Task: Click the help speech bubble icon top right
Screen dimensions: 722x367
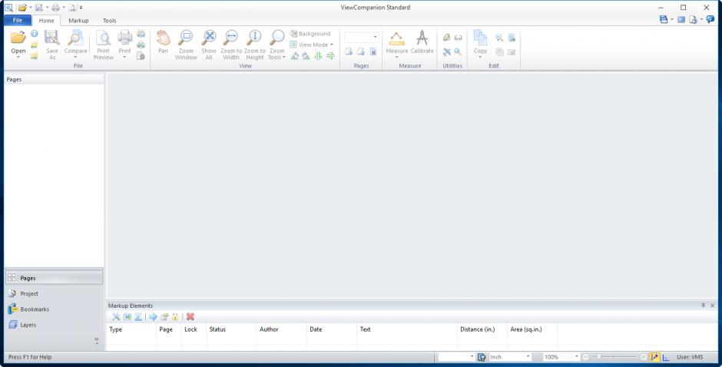Action: click(710, 19)
